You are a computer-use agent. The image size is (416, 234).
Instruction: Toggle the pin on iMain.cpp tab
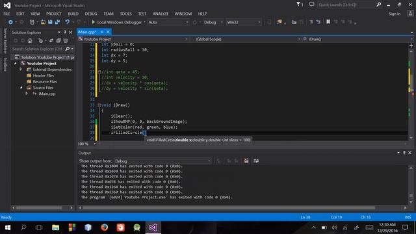click(102, 32)
